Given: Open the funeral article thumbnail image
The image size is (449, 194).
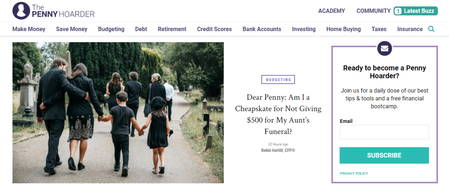Looking at the screenshot, I should point(118,113).
